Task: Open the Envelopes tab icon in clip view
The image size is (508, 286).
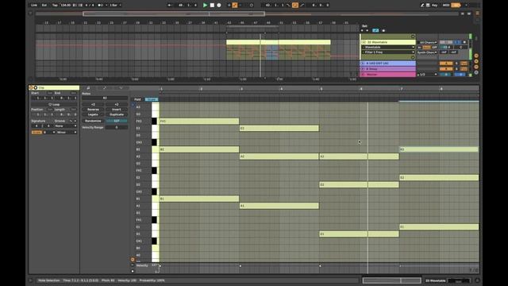Action: [x=104, y=88]
